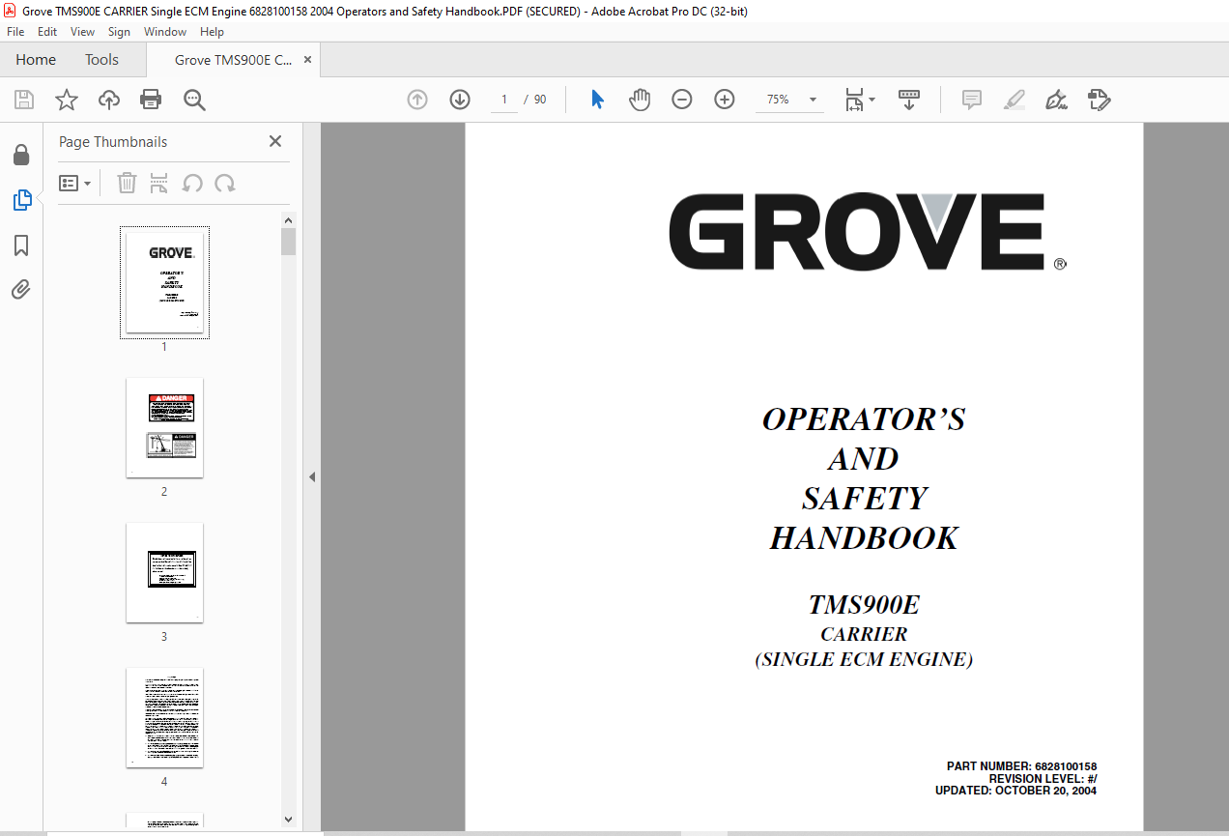This screenshot has width=1229, height=836.
Task: Select page 4 text thumbnail
Action: 164,717
